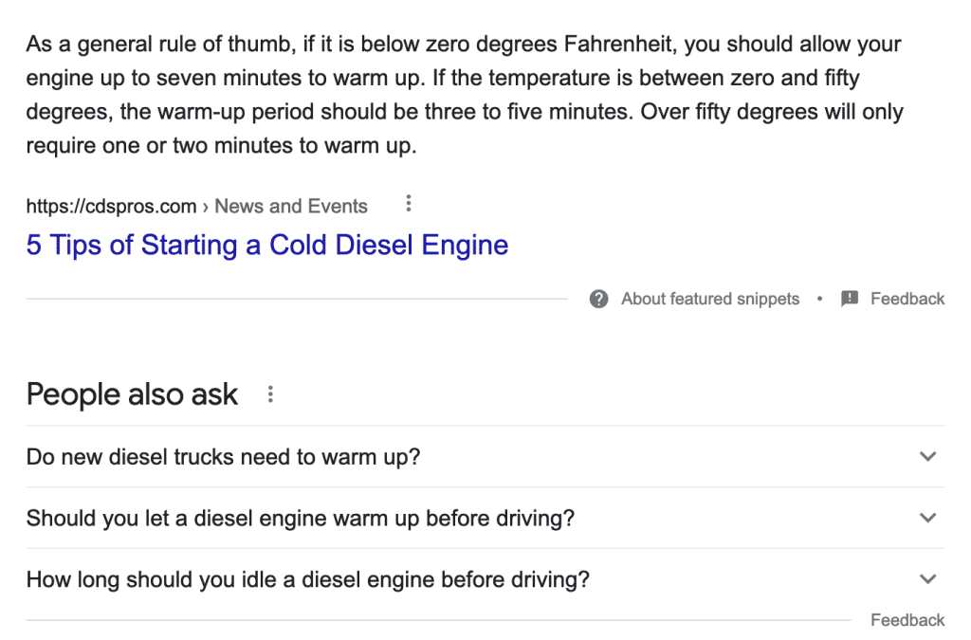Click 'How long should you idle a diesel engine' text
Image resolution: width=971 pixels, height=640 pixels.
pos(307,579)
